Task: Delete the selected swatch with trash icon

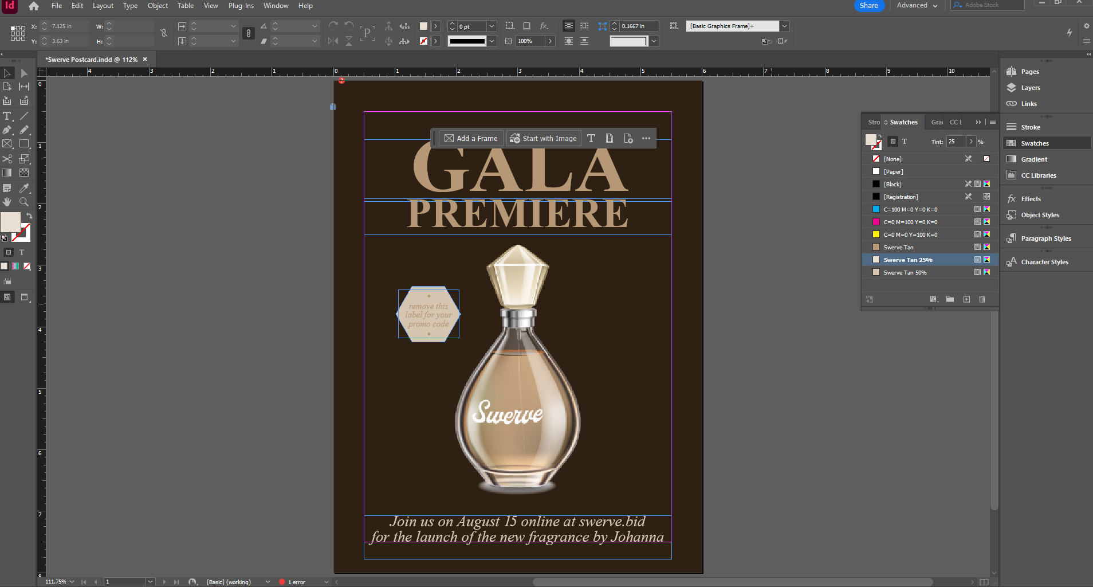Action: [983, 299]
